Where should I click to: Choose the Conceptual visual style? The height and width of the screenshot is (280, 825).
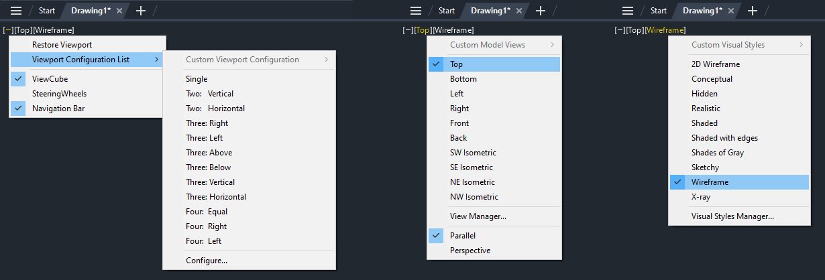tap(712, 78)
